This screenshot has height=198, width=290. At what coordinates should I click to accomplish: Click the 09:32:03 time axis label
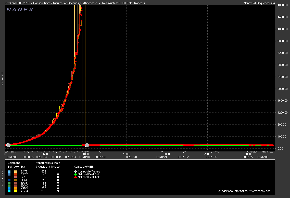coord(263,157)
